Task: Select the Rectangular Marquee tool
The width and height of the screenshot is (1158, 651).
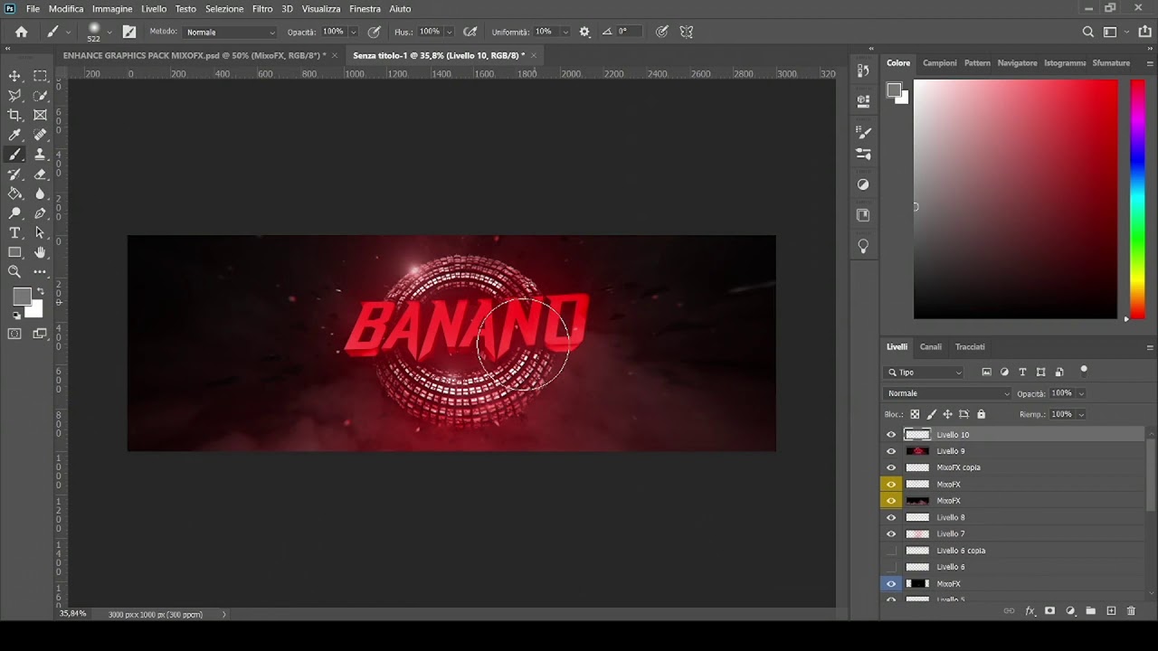Action: pyautogui.click(x=40, y=76)
